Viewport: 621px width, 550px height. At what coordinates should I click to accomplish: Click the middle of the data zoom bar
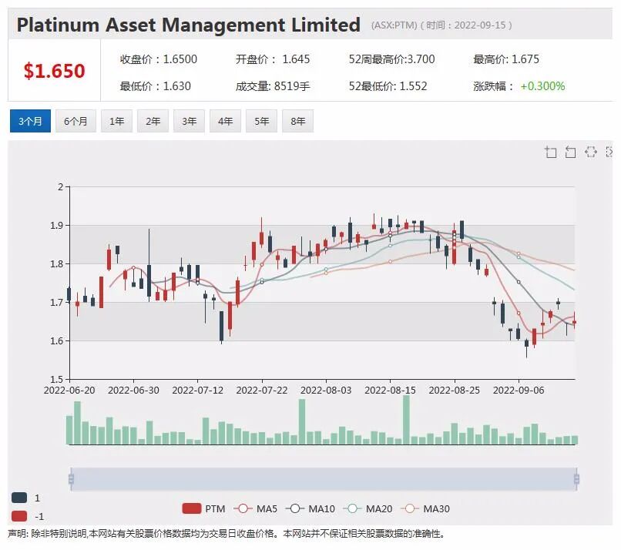(x=324, y=479)
